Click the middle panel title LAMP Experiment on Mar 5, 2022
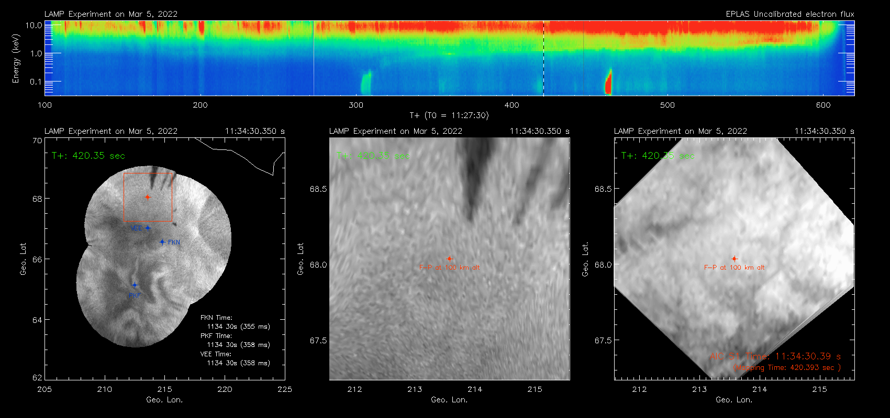Image resolution: width=890 pixels, height=418 pixels. point(396,131)
